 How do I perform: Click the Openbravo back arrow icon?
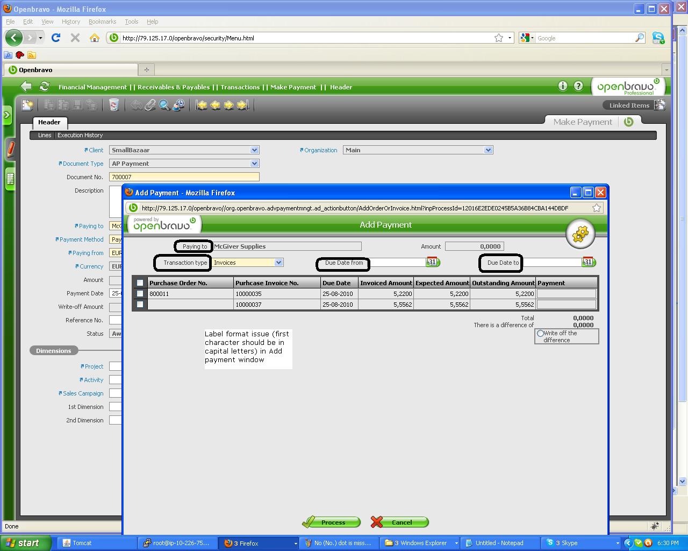(26, 86)
